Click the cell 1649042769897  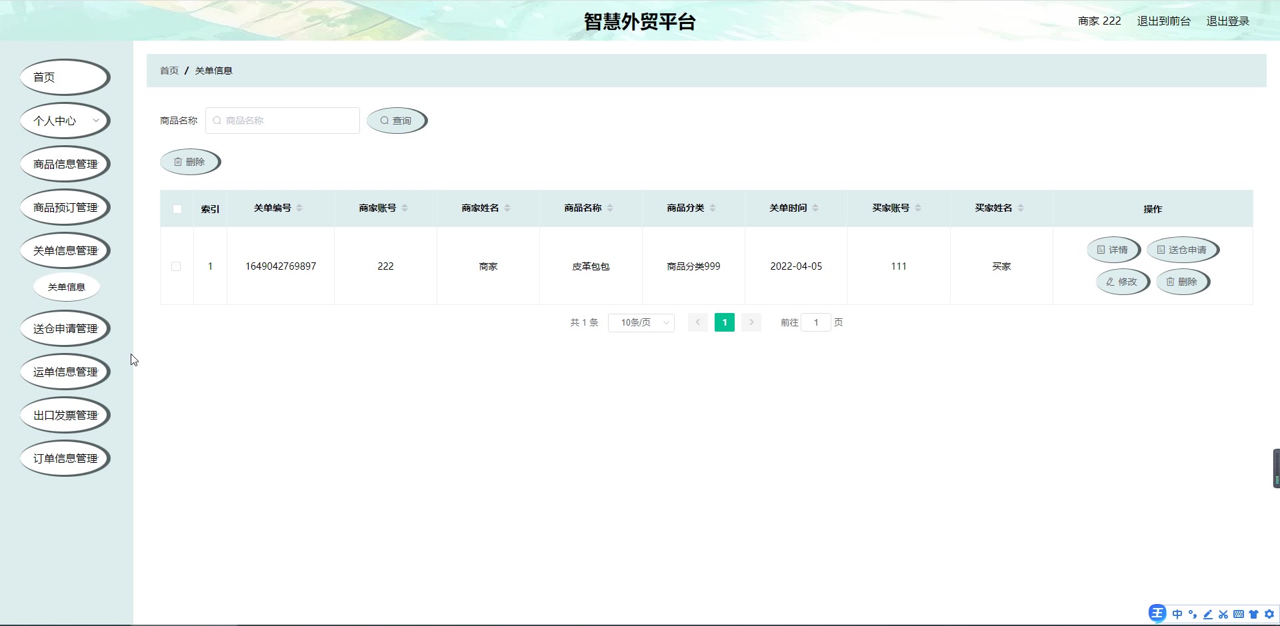point(281,266)
